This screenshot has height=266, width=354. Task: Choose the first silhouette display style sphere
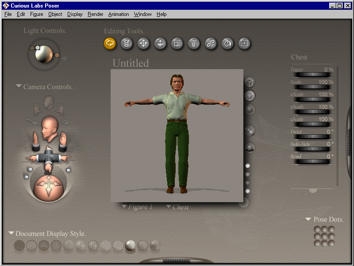pyautogui.click(x=19, y=246)
